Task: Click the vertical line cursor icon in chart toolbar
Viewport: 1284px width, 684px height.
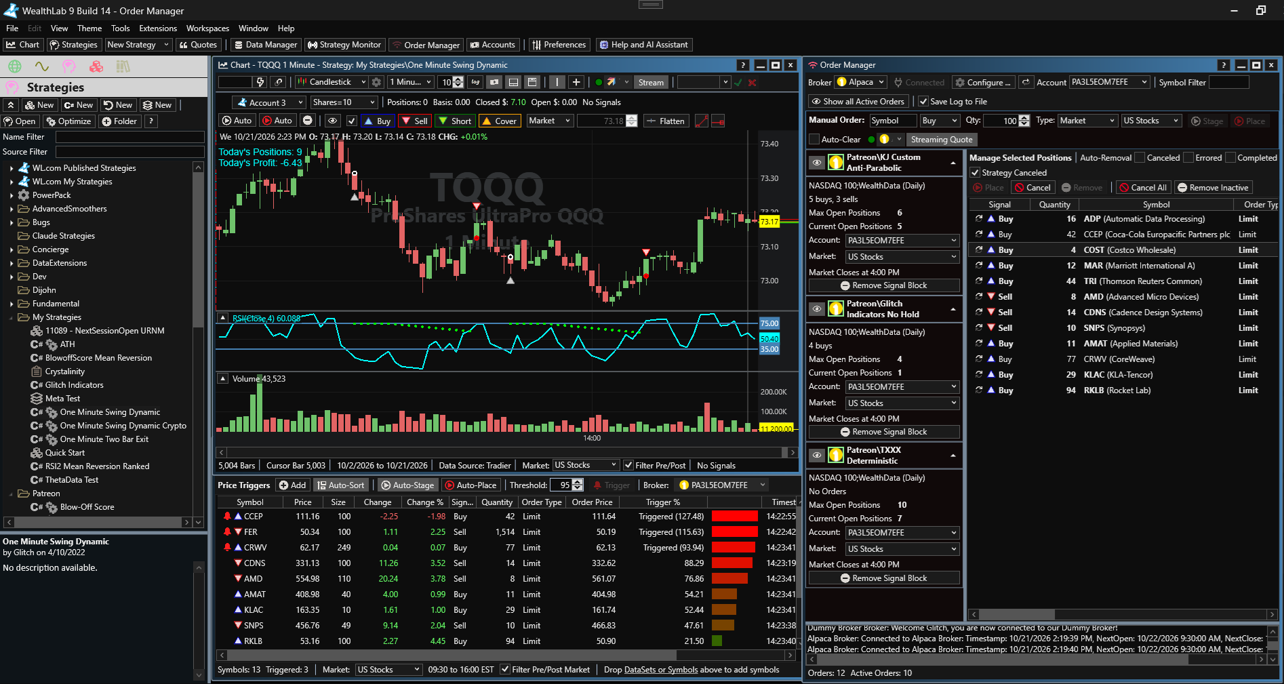Action: 557,82
